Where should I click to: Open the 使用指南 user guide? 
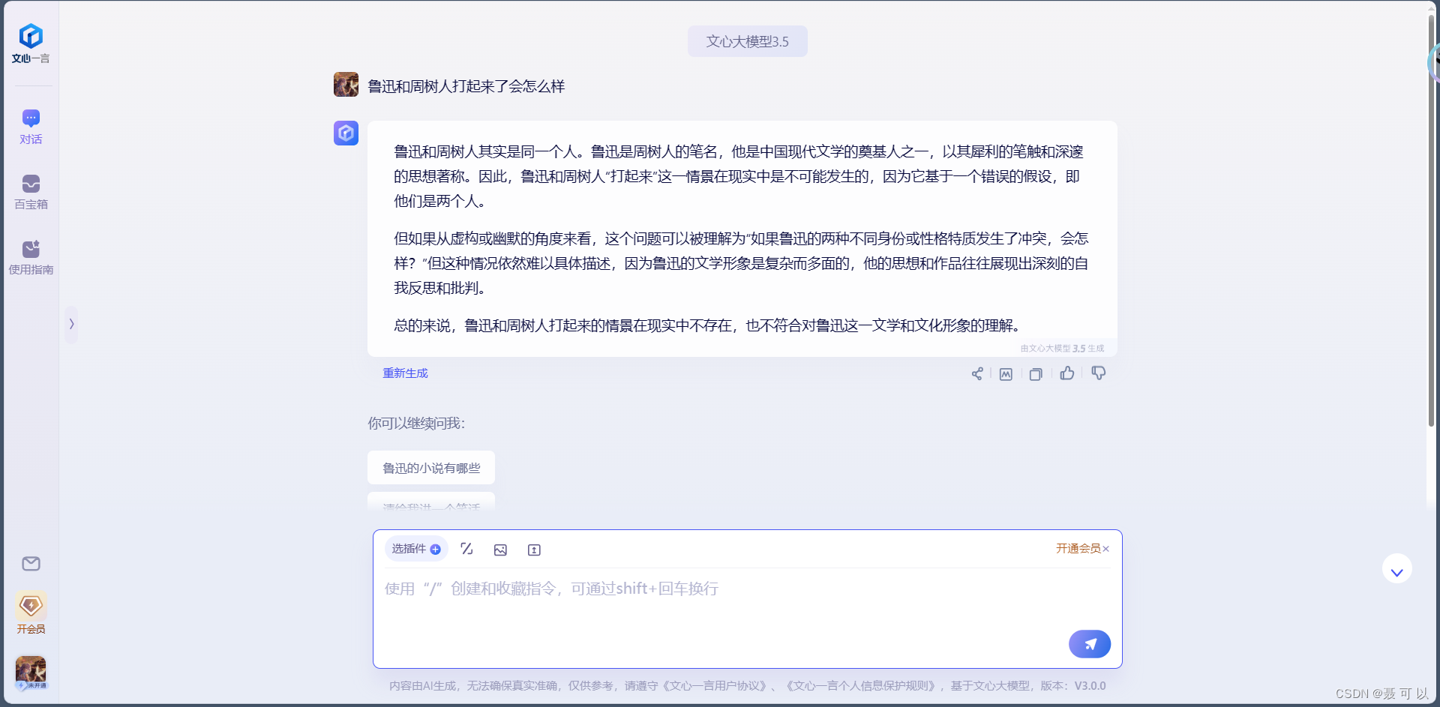[31, 257]
